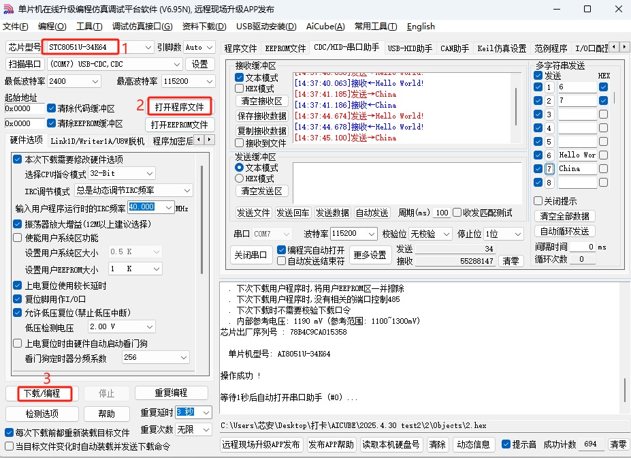Enable 上电复位时由硬件自动启动看门狗 checkbox

[x=17, y=343]
